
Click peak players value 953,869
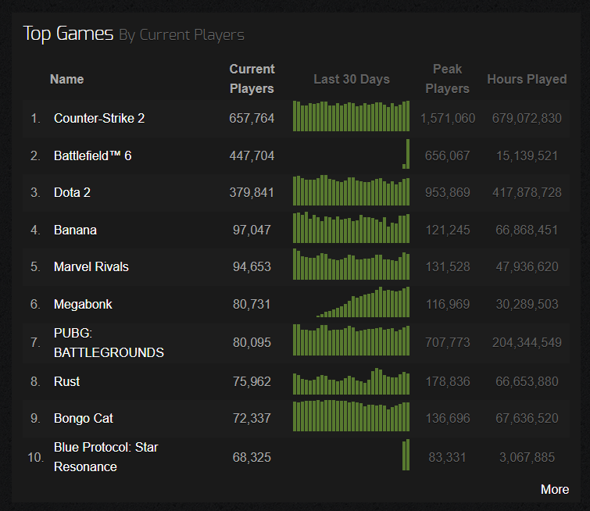click(x=448, y=192)
